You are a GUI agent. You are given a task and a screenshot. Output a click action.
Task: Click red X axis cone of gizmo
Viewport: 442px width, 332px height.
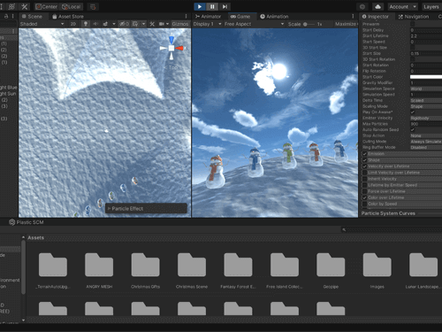pyautogui.click(x=179, y=48)
